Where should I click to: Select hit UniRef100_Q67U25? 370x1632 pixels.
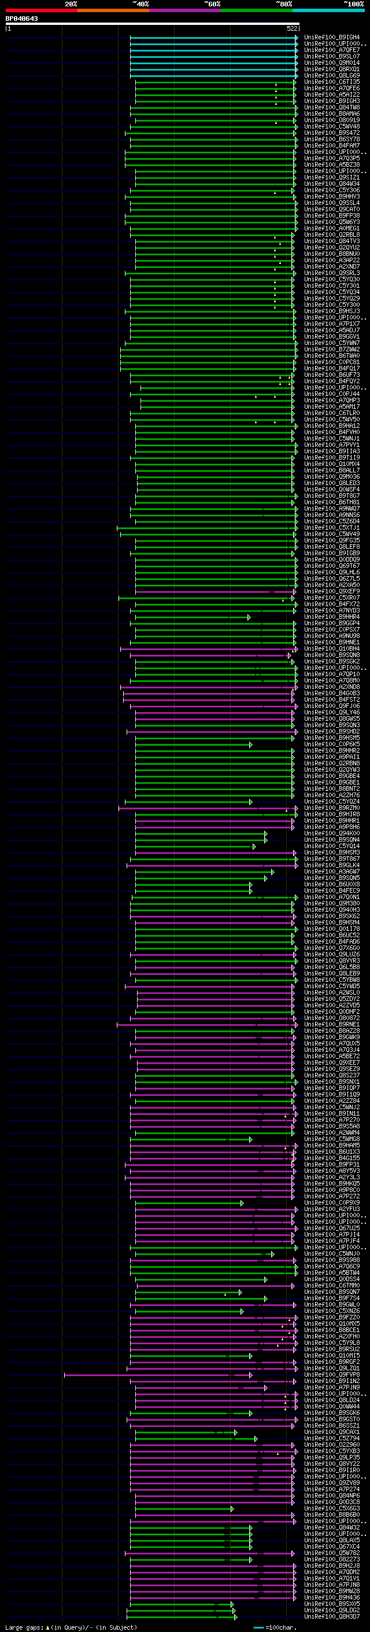pyautogui.click(x=331, y=1228)
